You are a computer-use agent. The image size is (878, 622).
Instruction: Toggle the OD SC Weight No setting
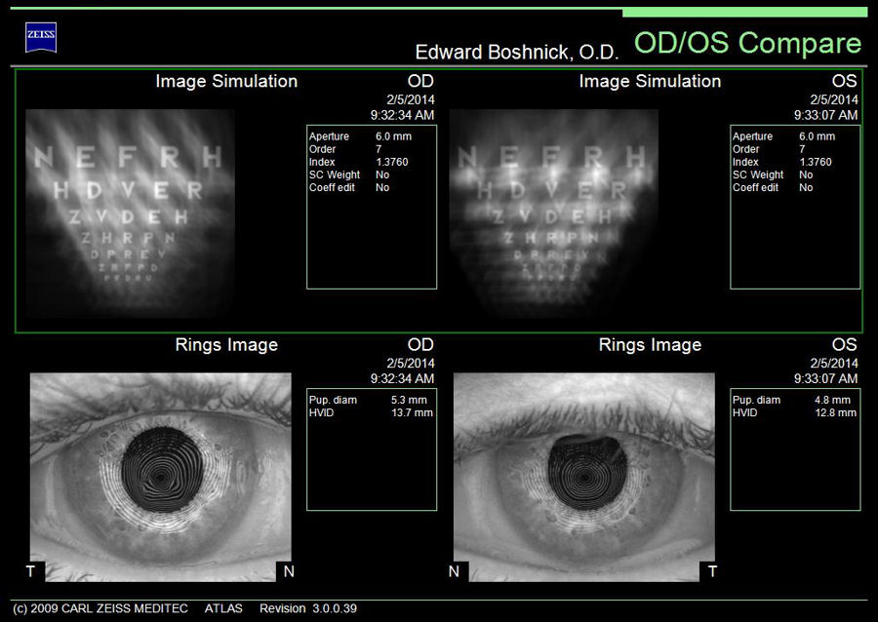(x=381, y=175)
